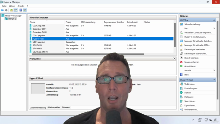
Task: Sort by the Name column header
Action: 33,22
